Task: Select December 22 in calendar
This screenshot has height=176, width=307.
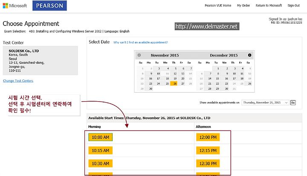Action: [x=216, y=83]
